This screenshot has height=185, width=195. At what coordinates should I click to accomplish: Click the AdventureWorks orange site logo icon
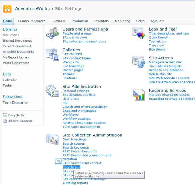[x=7, y=9]
